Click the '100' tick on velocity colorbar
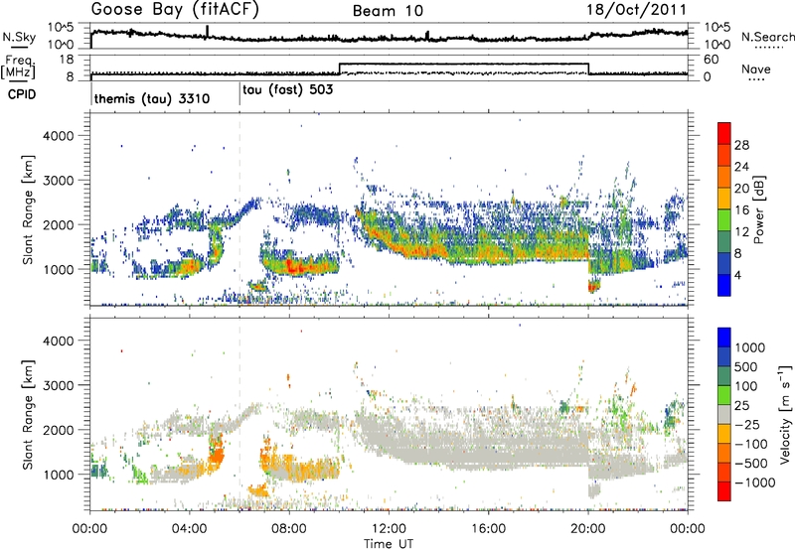 coord(746,386)
